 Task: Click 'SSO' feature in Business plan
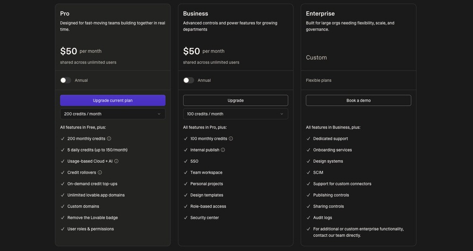pyautogui.click(x=194, y=161)
